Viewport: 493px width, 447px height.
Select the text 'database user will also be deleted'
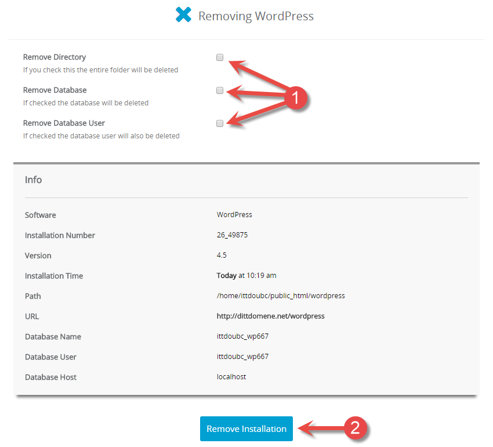pos(125,136)
